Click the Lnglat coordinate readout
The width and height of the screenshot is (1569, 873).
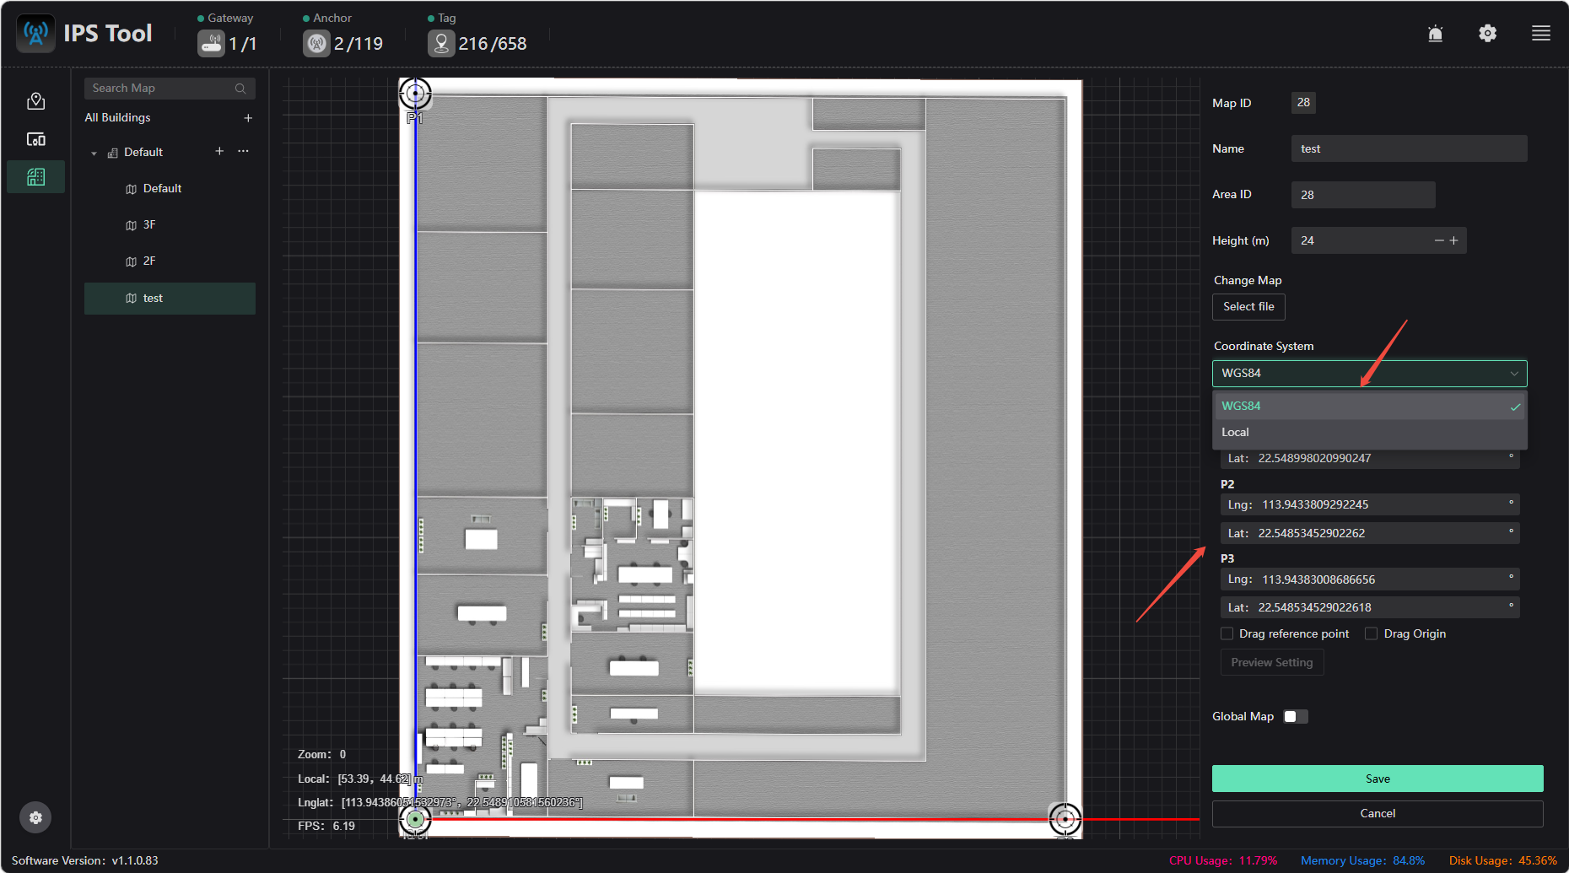coord(439,802)
